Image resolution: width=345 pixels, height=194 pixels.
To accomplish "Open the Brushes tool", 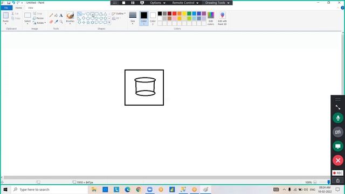I will 70,18.
